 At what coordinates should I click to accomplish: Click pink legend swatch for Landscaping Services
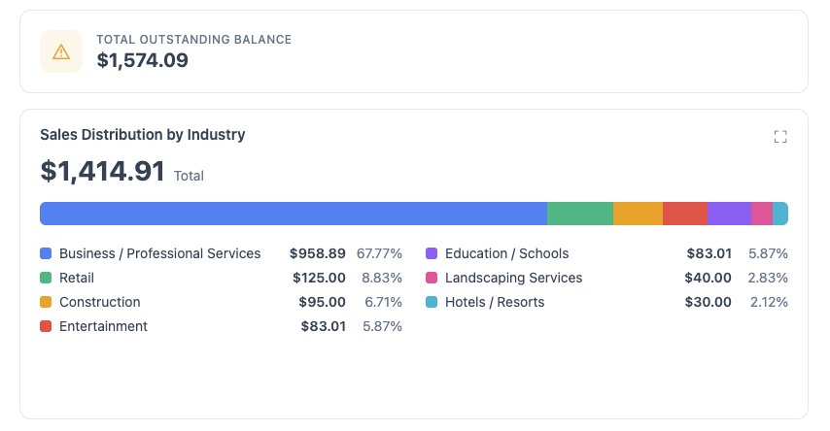432,278
